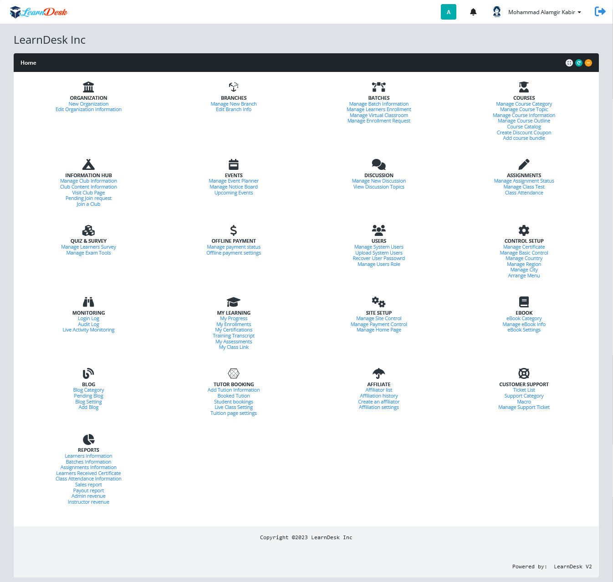Click the Batches diagram icon
613x582 pixels.
379,87
